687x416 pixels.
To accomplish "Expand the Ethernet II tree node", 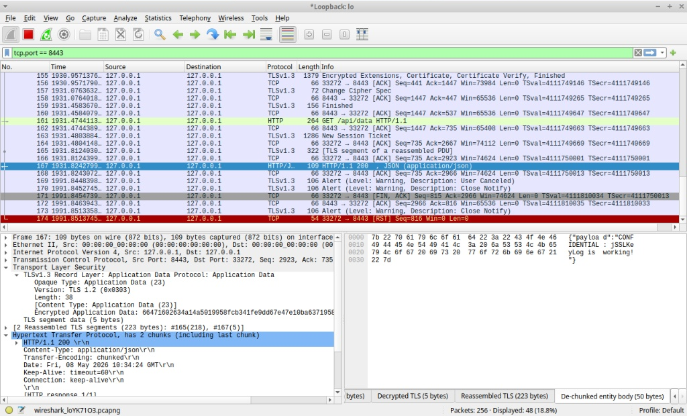I will pos(5,245).
